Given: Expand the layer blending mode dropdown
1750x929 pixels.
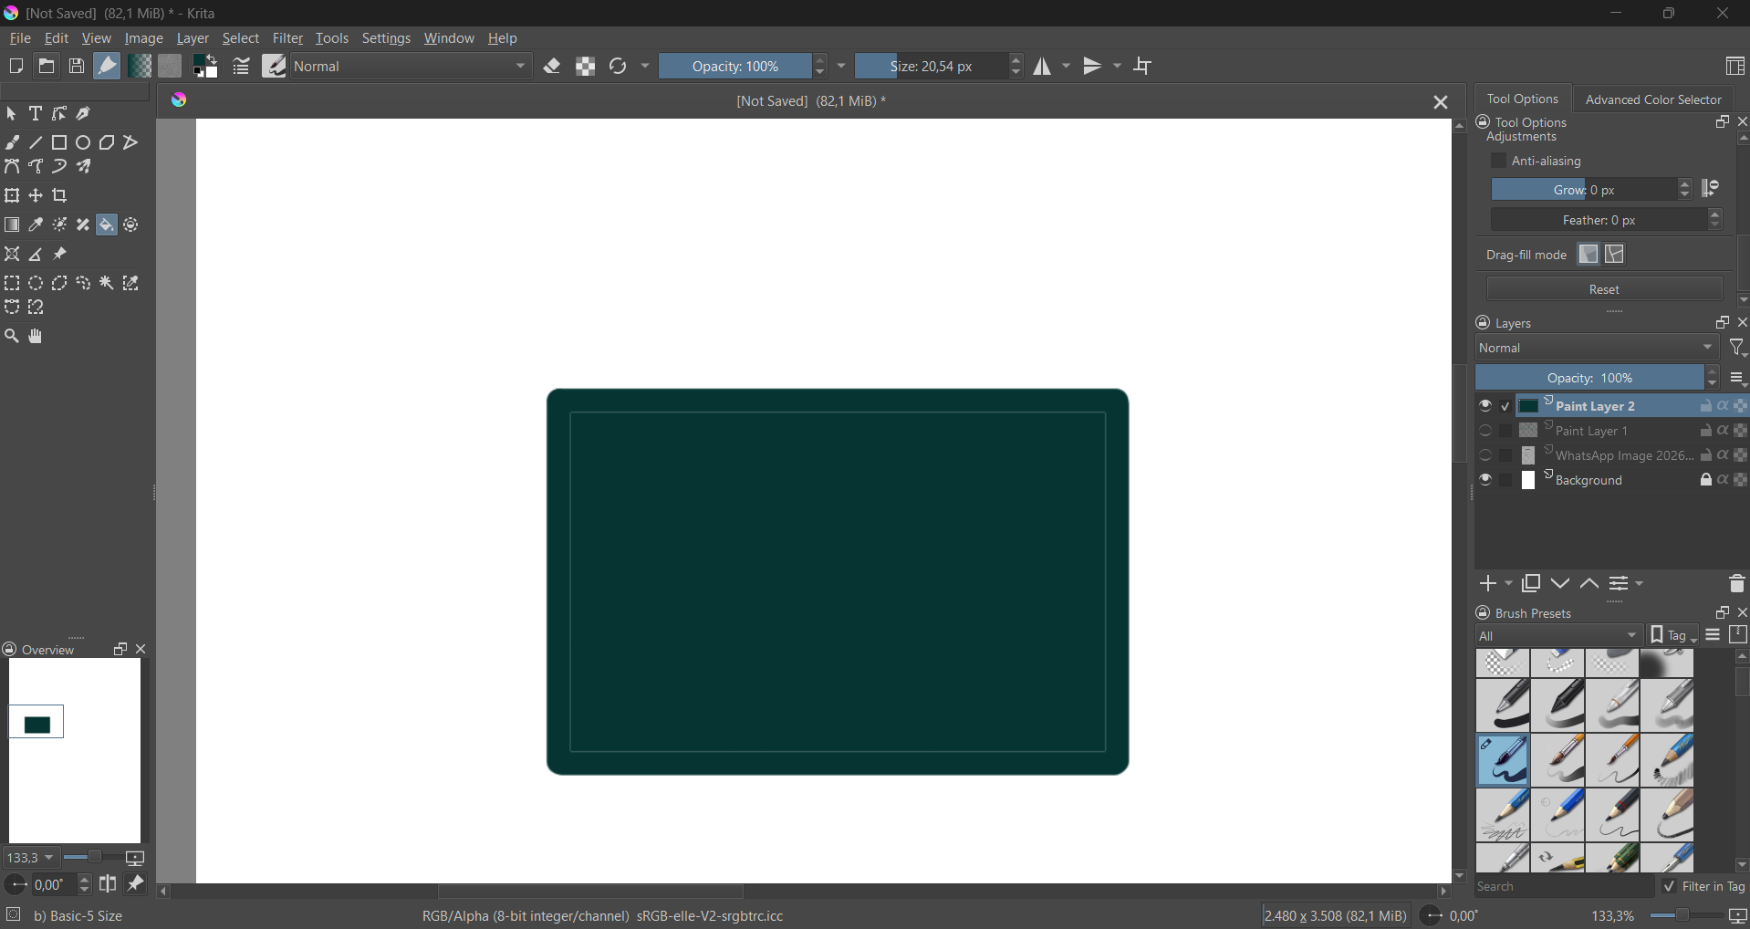Looking at the screenshot, I should click(1597, 349).
